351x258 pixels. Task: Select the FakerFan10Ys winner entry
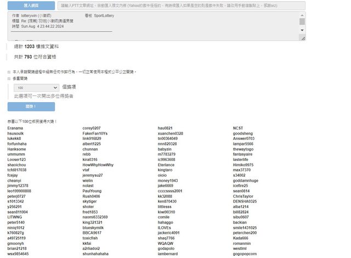95,133
